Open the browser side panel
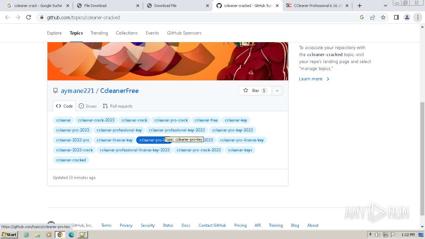This screenshot has width=425, height=239. click(x=396, y=17)
